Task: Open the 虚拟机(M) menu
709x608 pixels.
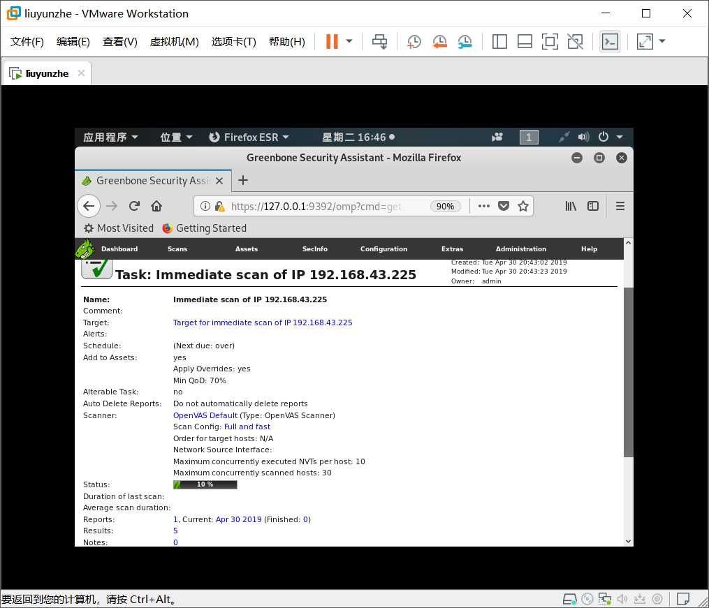Action: (174, 42)
